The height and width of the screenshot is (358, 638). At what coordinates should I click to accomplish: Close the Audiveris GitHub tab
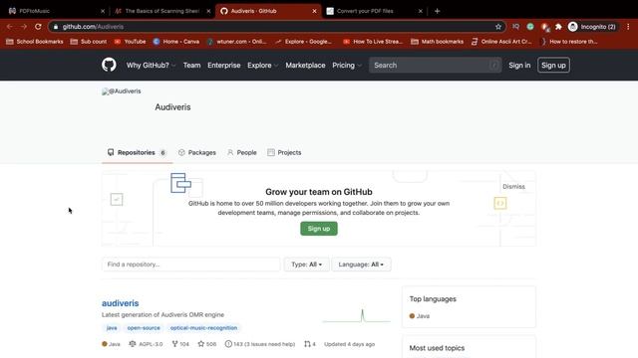(314, 11)
